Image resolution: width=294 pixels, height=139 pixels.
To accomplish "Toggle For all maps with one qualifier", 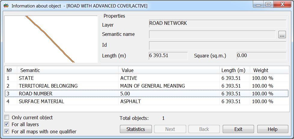I will 7,131.
